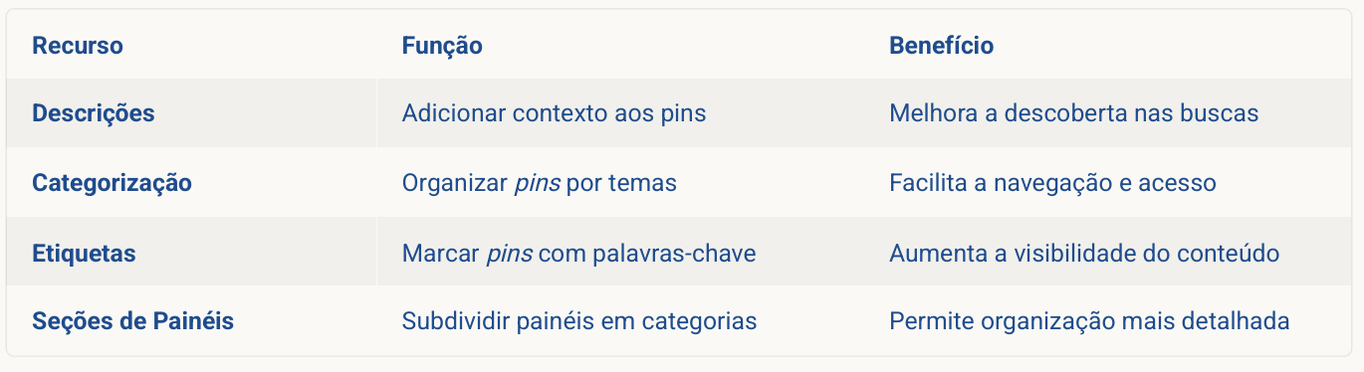1364x372 pixels.
Task: Select the Seções de Painéis row label
Action: pos(133,321)
